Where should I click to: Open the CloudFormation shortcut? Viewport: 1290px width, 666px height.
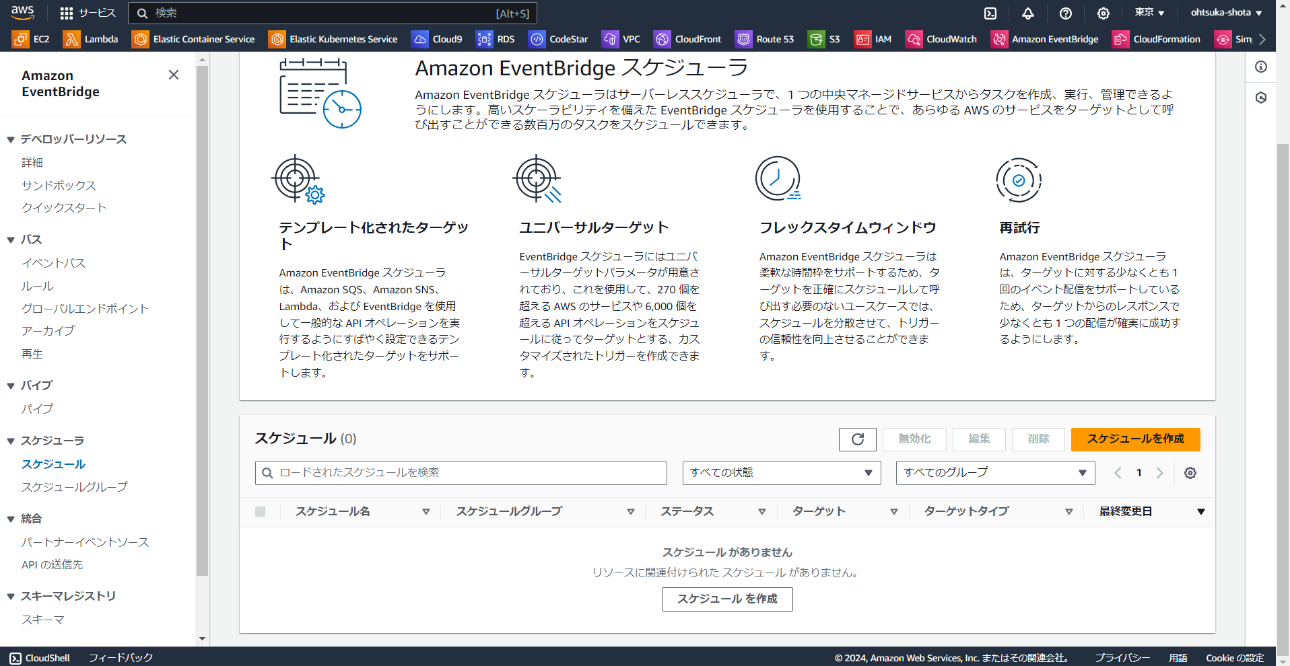[x=1157, y=39]
